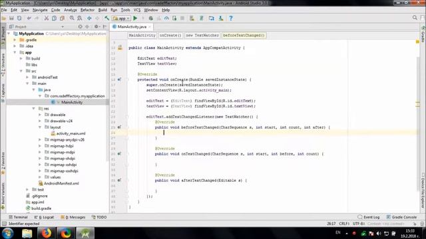The height and width of the screenshot is (239, 426).
Task: Click the Attach debugger to process icon
Action: [174, 18]
